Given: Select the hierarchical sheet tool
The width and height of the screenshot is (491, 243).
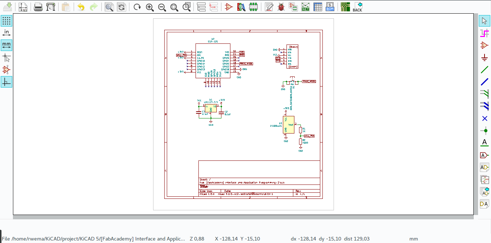Looking at the screenshot, I should (484, 179).
